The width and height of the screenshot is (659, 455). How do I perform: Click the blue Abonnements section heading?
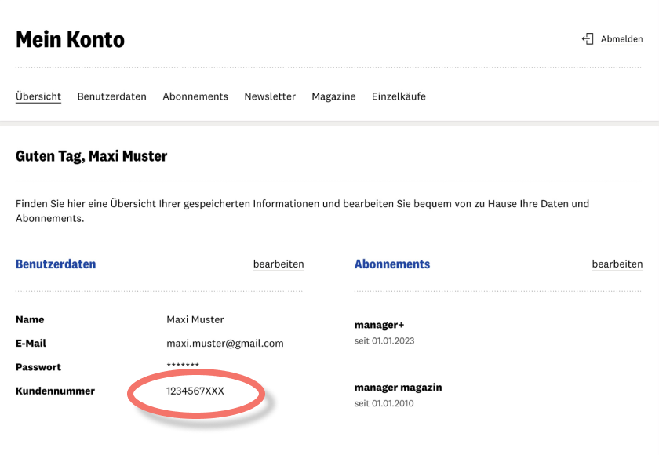[392, 264]
